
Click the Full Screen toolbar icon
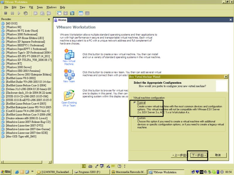tap(72, 13)
